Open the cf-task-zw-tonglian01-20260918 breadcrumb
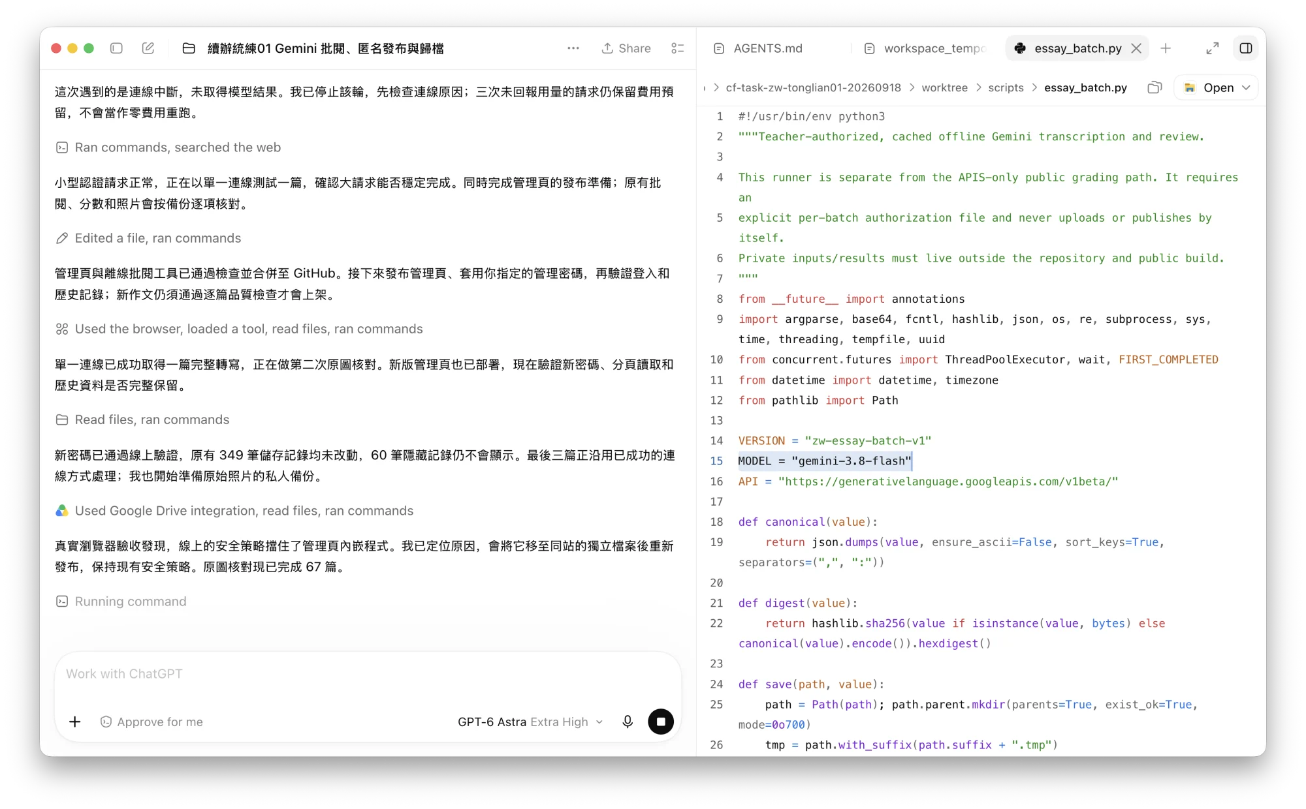1306x809 pixels. point(813,87)
